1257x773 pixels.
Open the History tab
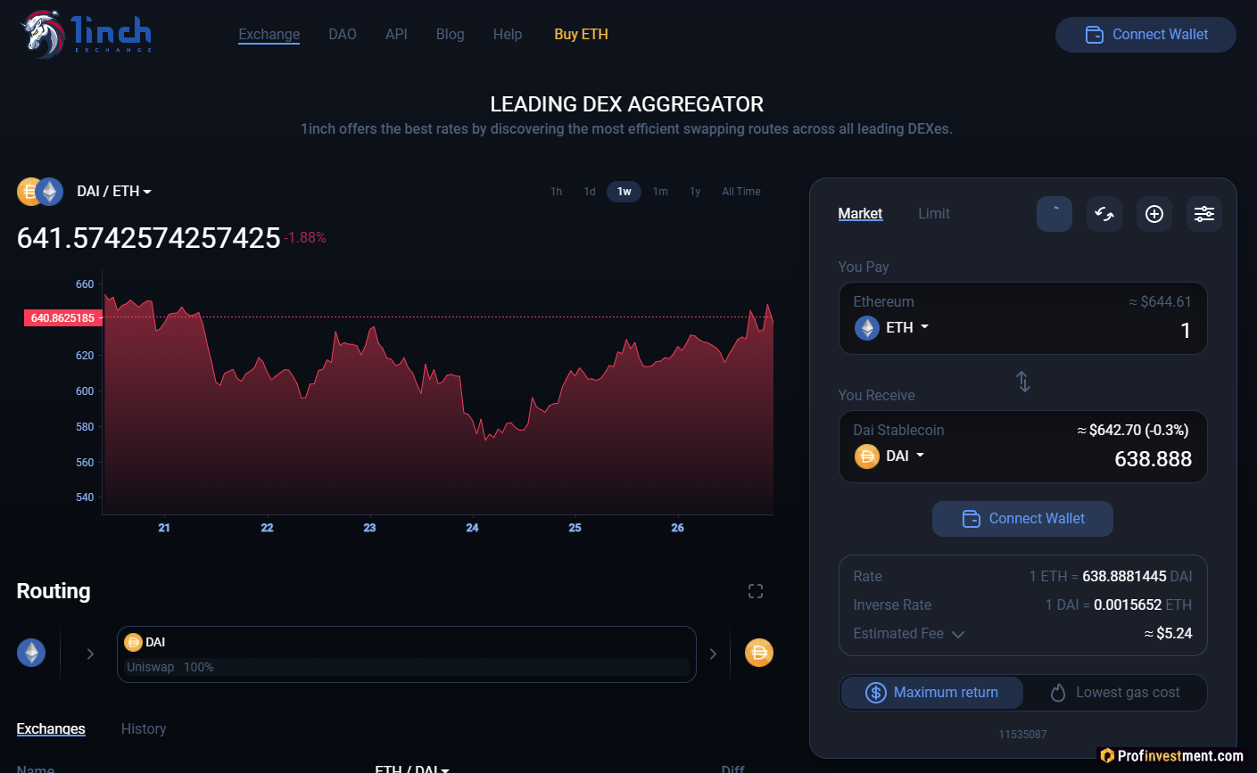click(144, 728)
